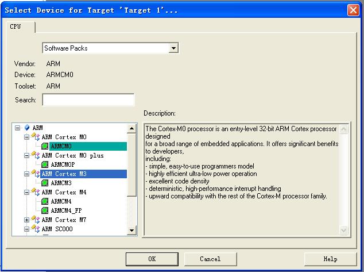Click the ARMCM4 chip icon

tap(45, 201)
